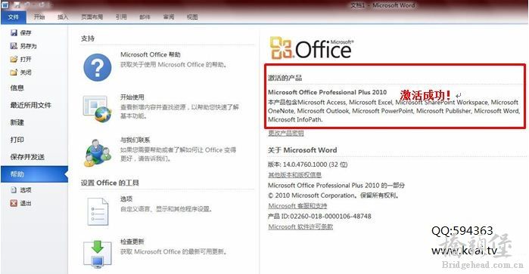Click the Getting Started (开始使用) globe icon
529x274 pixels.
coord(98,109)
